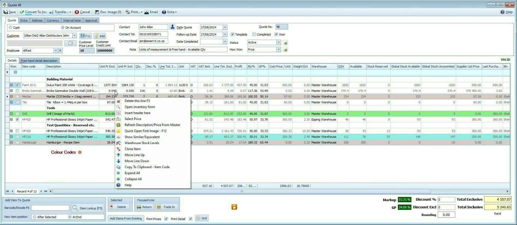
Task: Click the orange Colour Codes info icon
Action: 80,152
